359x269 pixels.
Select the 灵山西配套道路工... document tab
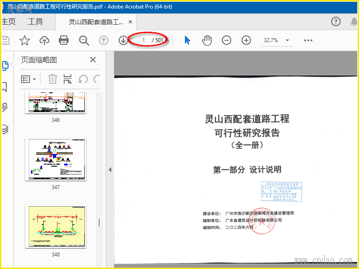(96, 22)
